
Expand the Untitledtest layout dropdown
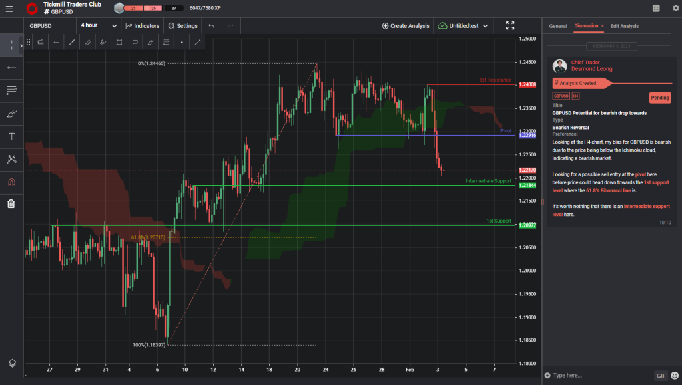466,25
